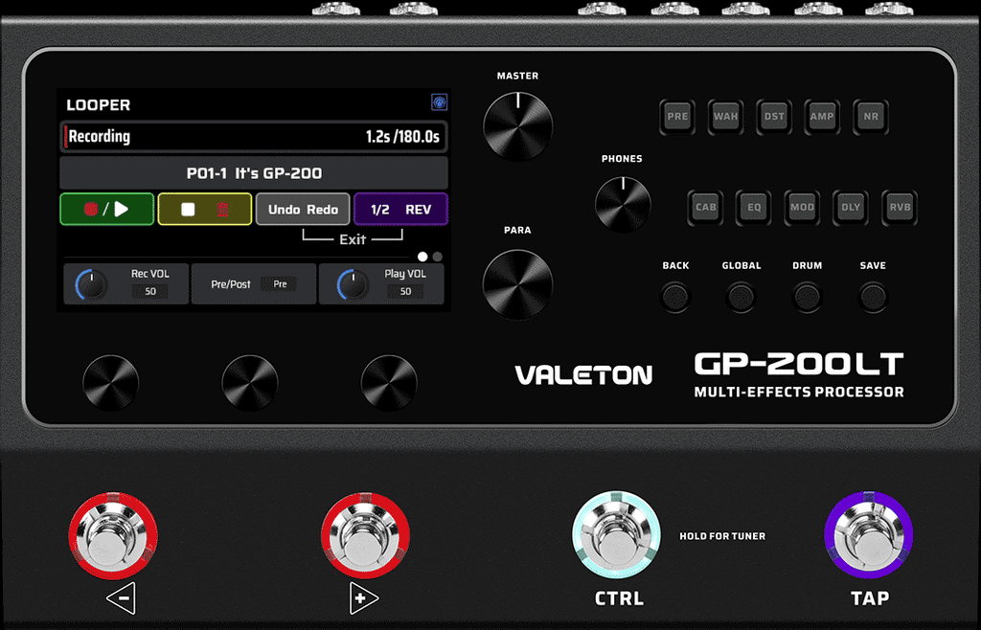Toggle the PRE module button
Image resolution: width=981 pixels, height=630 pixels.
click(x=677, y=116)
